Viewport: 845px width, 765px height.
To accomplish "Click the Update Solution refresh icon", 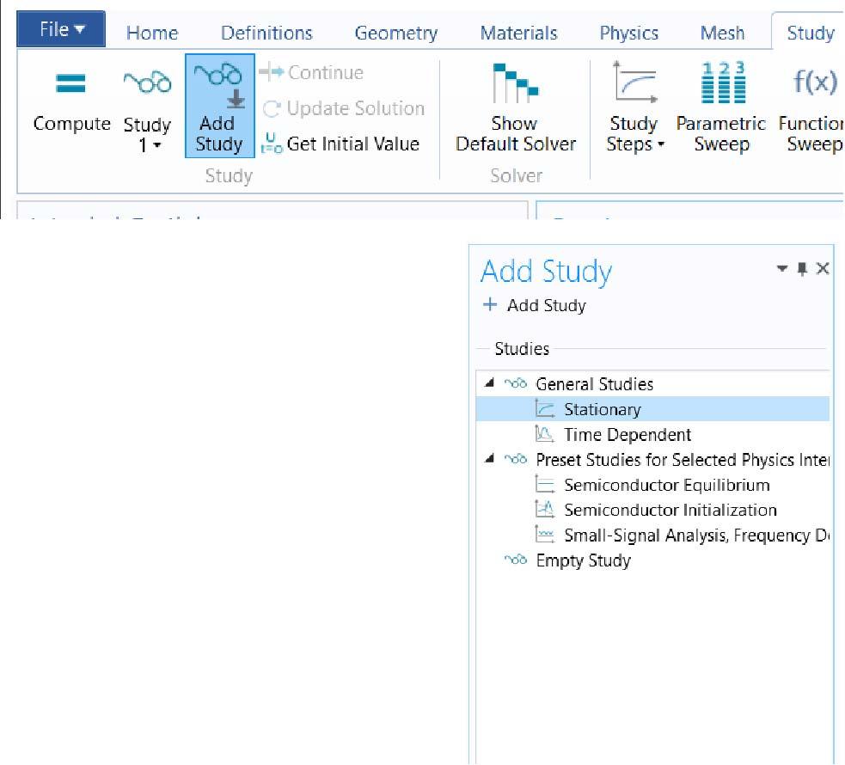I will pos(271,108).
